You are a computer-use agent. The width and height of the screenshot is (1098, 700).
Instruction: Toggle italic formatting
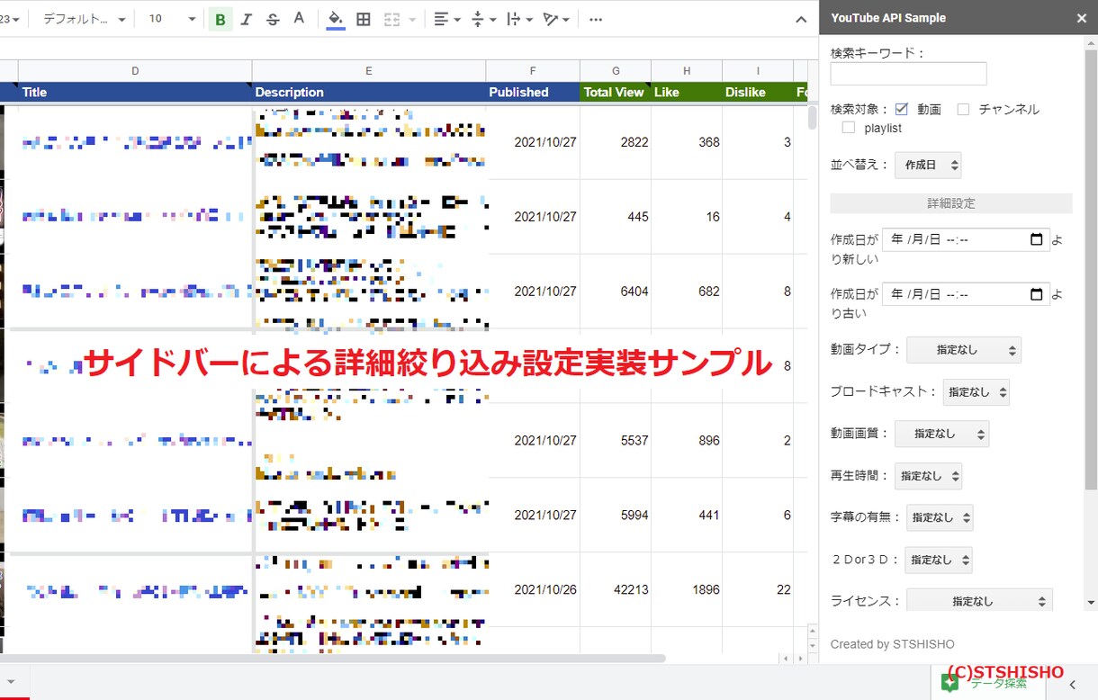(x=247, y=19)
